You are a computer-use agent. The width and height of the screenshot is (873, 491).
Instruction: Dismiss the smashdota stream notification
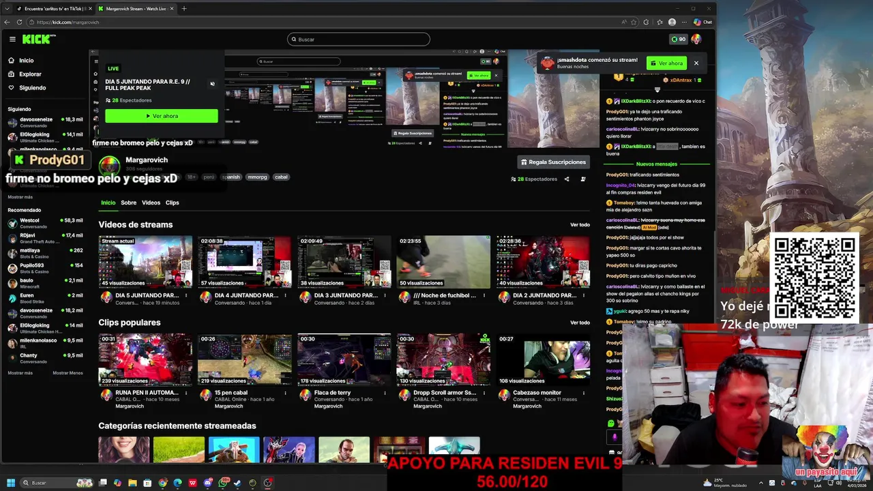[696, 63]
